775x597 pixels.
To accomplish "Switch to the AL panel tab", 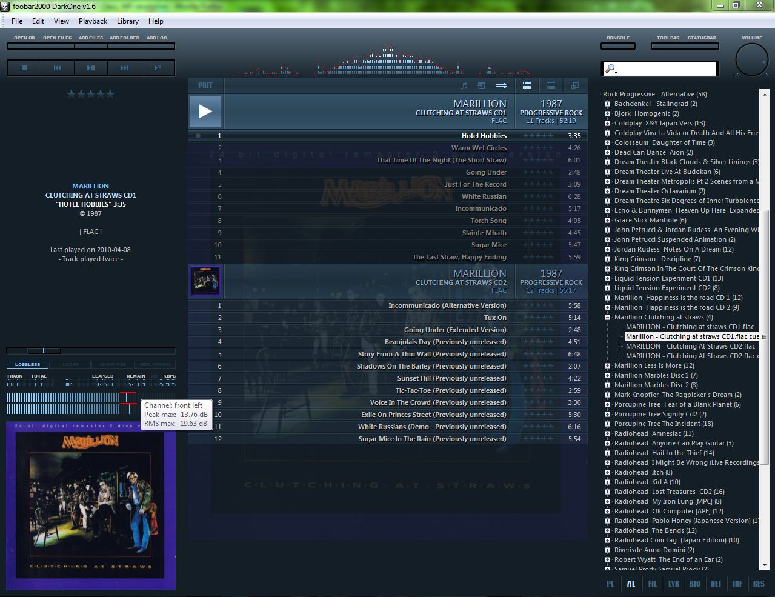I will (631, 584).
